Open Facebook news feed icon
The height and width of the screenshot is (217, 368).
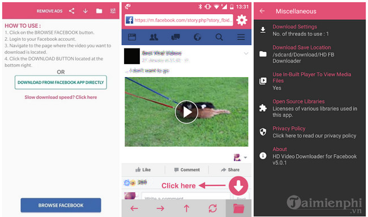click(x=132, y=37)
